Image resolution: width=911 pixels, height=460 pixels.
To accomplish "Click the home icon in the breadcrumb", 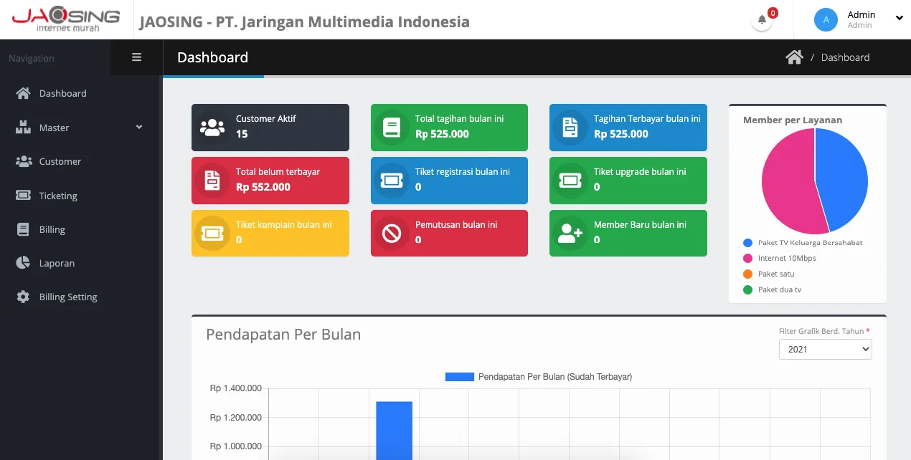I will [794, 57].
